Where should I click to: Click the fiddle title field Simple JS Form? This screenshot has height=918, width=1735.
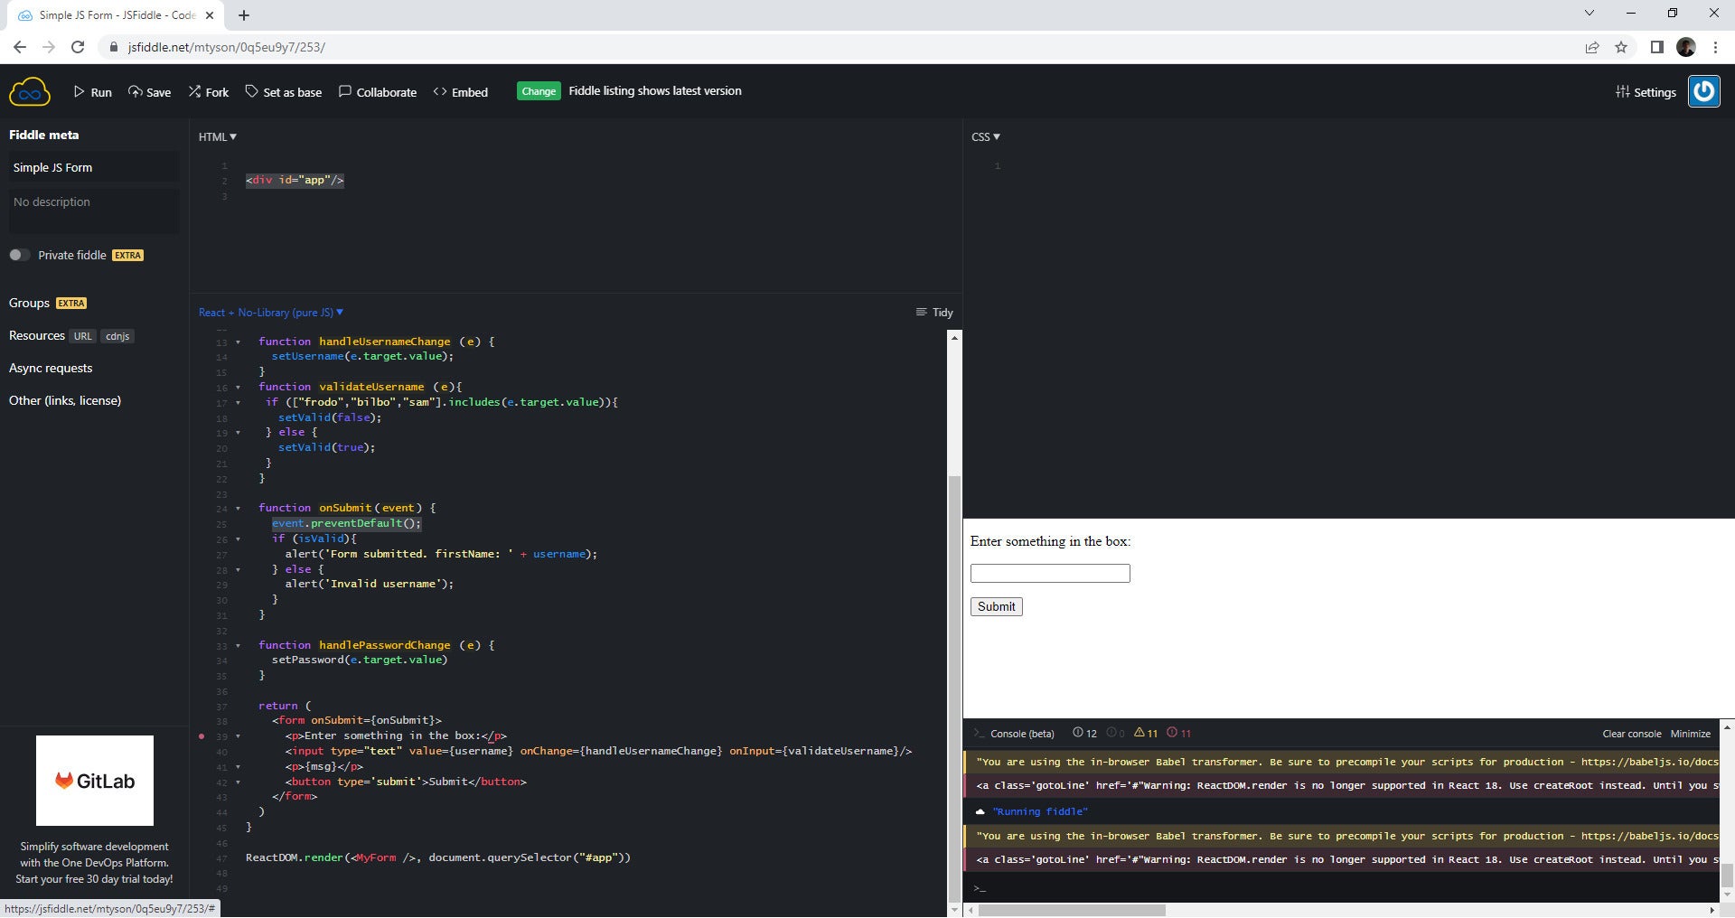94,167
